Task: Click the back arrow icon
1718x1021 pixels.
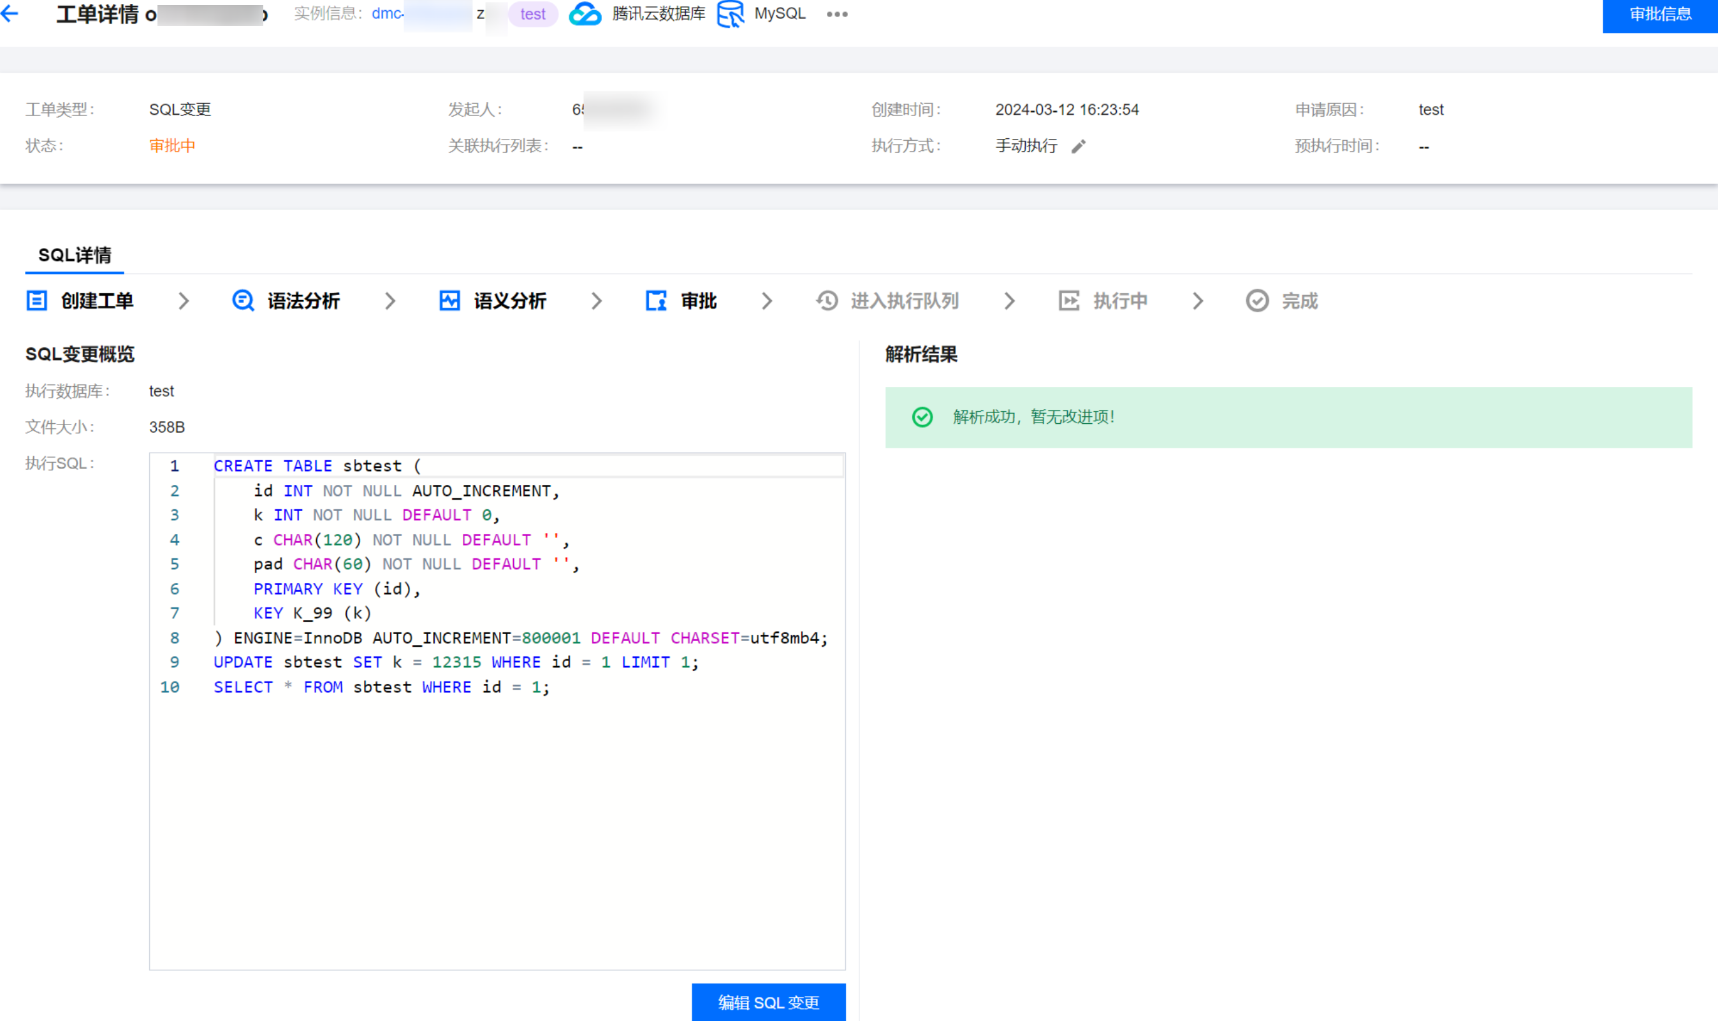Action: click(10, 13)
